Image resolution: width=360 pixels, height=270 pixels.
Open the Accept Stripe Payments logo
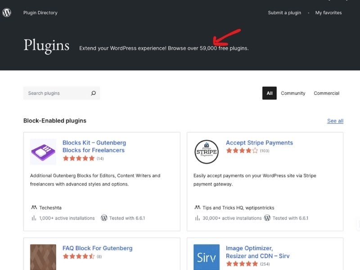[x=207, y=152]
